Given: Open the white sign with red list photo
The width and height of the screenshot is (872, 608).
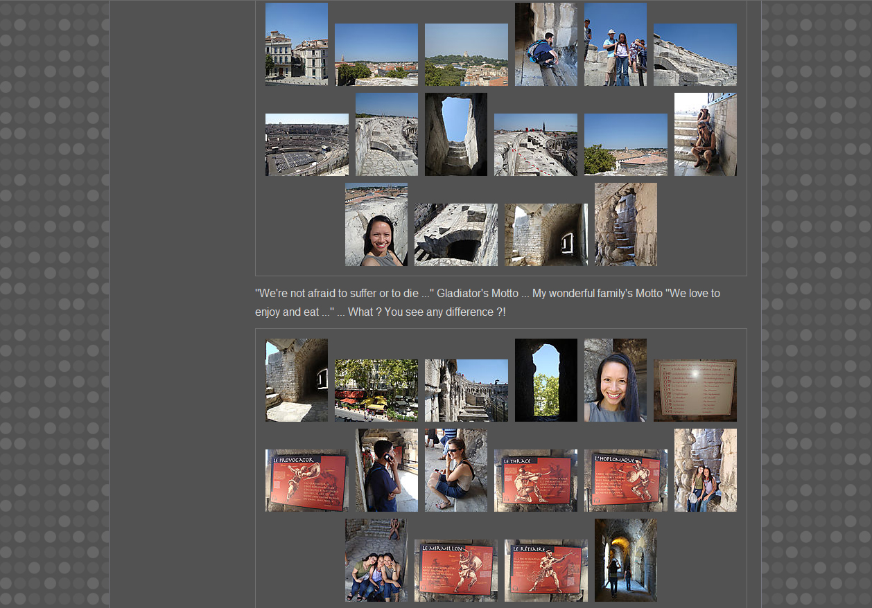Looking at the screenshot, I should coord(695,390).
